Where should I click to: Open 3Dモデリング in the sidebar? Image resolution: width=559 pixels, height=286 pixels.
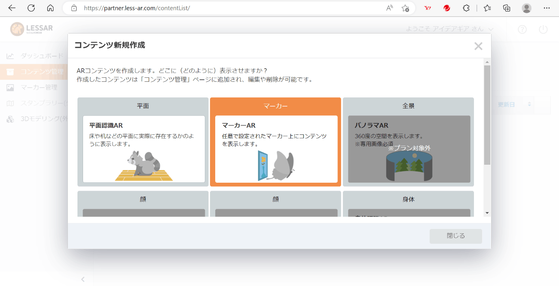click(44, 119)
